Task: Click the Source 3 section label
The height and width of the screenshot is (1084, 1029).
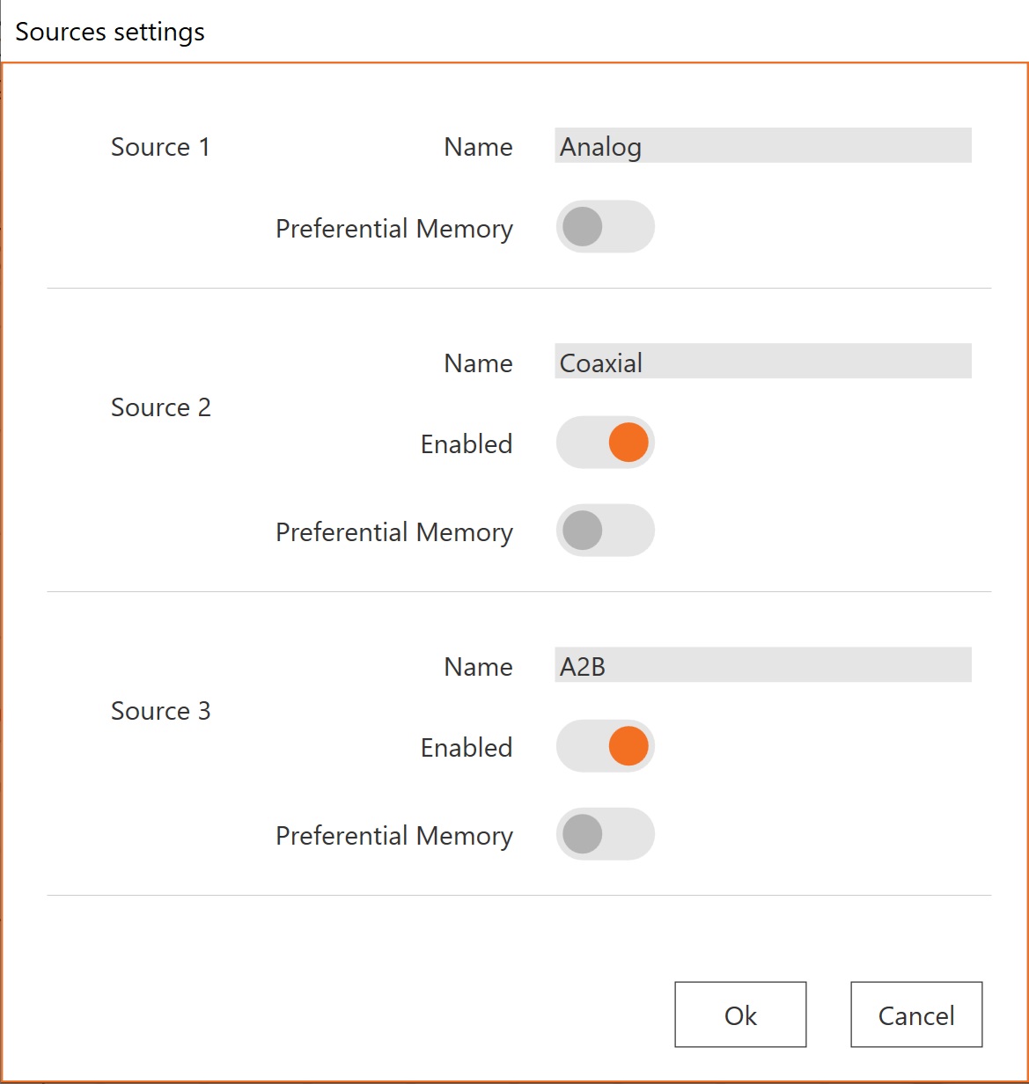Action: point(161,711)
